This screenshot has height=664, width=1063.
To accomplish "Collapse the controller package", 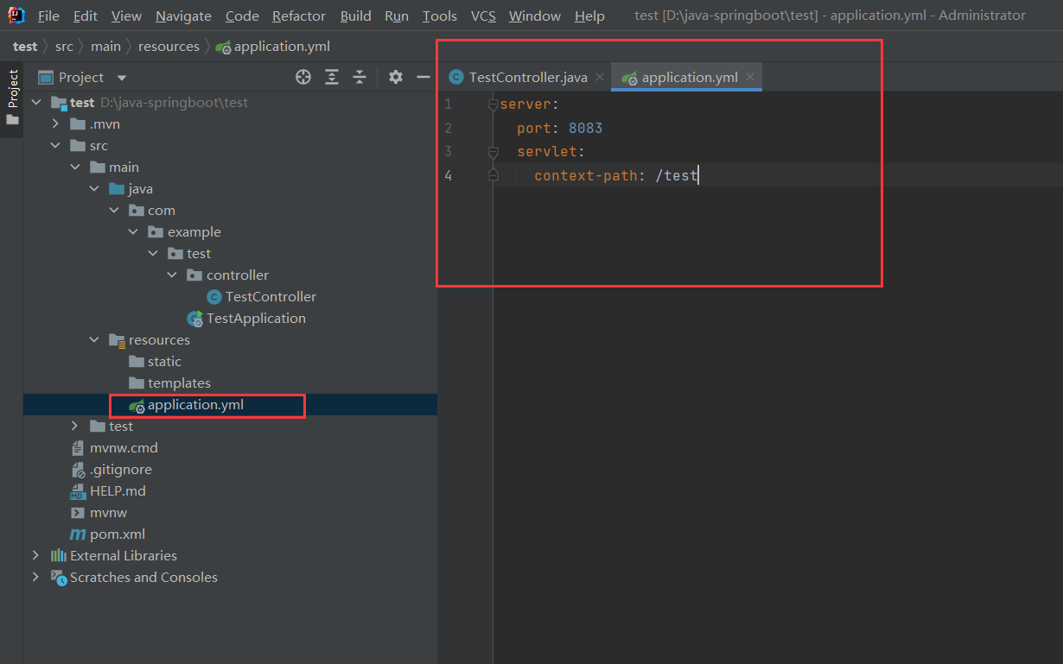I will click(172, 275).
